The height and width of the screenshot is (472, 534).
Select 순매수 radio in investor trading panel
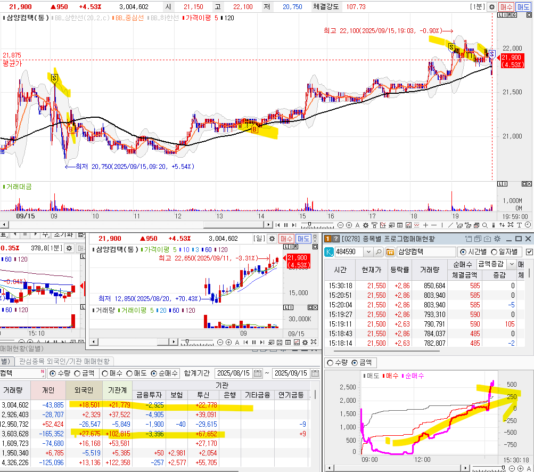pos(154,373)
